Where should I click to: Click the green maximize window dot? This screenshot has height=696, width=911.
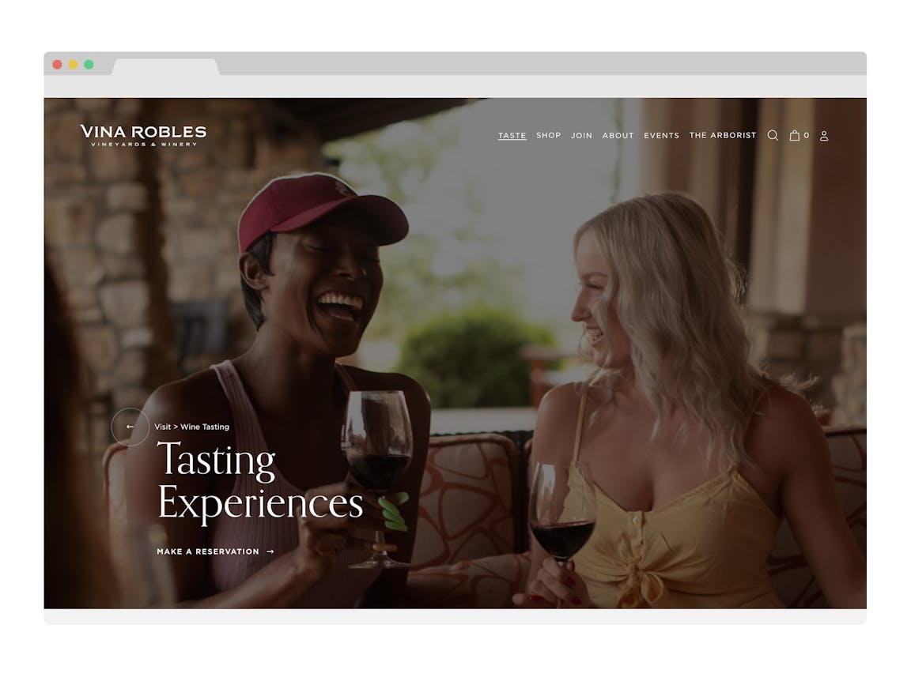click(89, 65)
